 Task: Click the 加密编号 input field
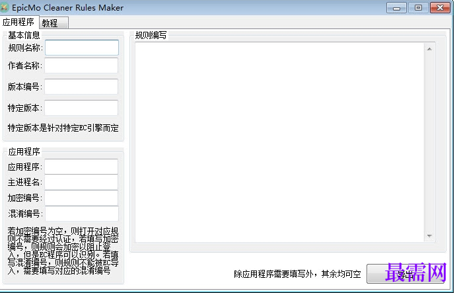coord(81,198)
